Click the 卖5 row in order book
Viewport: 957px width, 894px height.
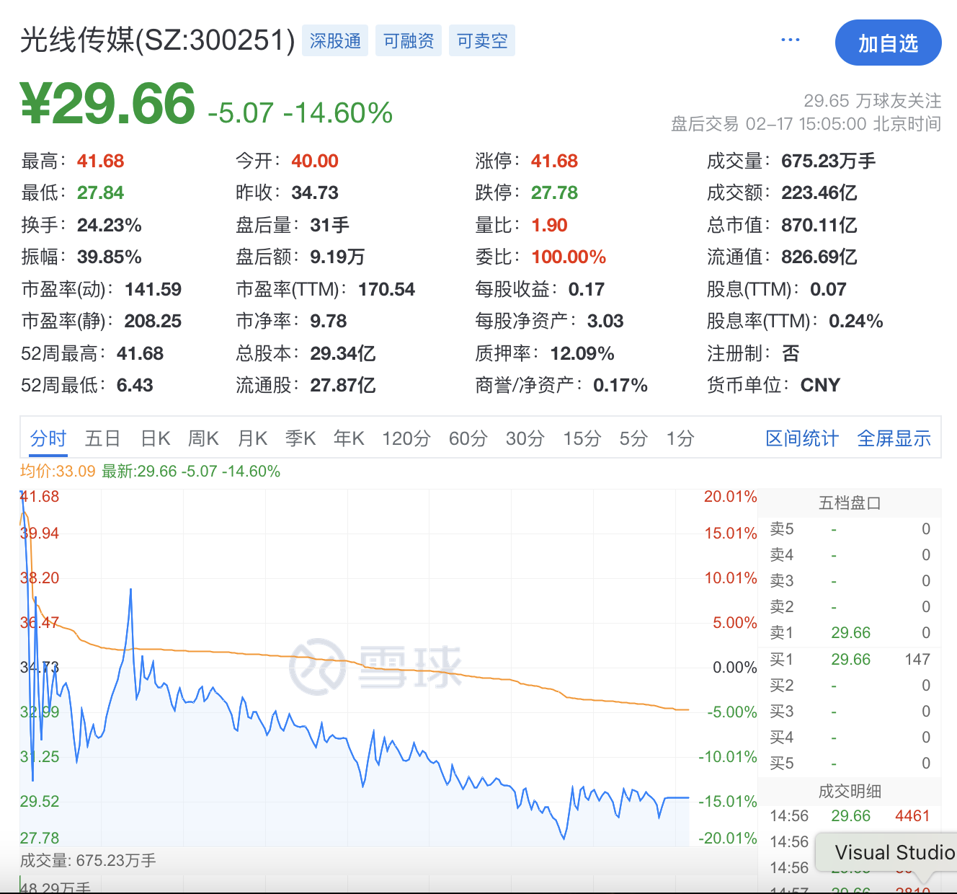click(x=850, y=528)
